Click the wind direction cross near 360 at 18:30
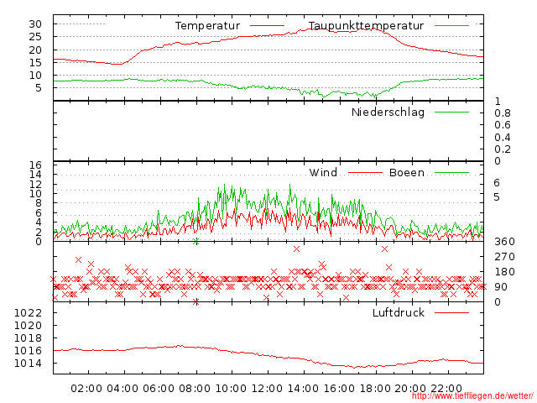The height and width of the screenshot is (403, 537). 384,249
